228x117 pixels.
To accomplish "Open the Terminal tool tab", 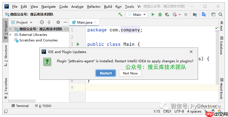I will pyautogui.click(x=20, y=106).
